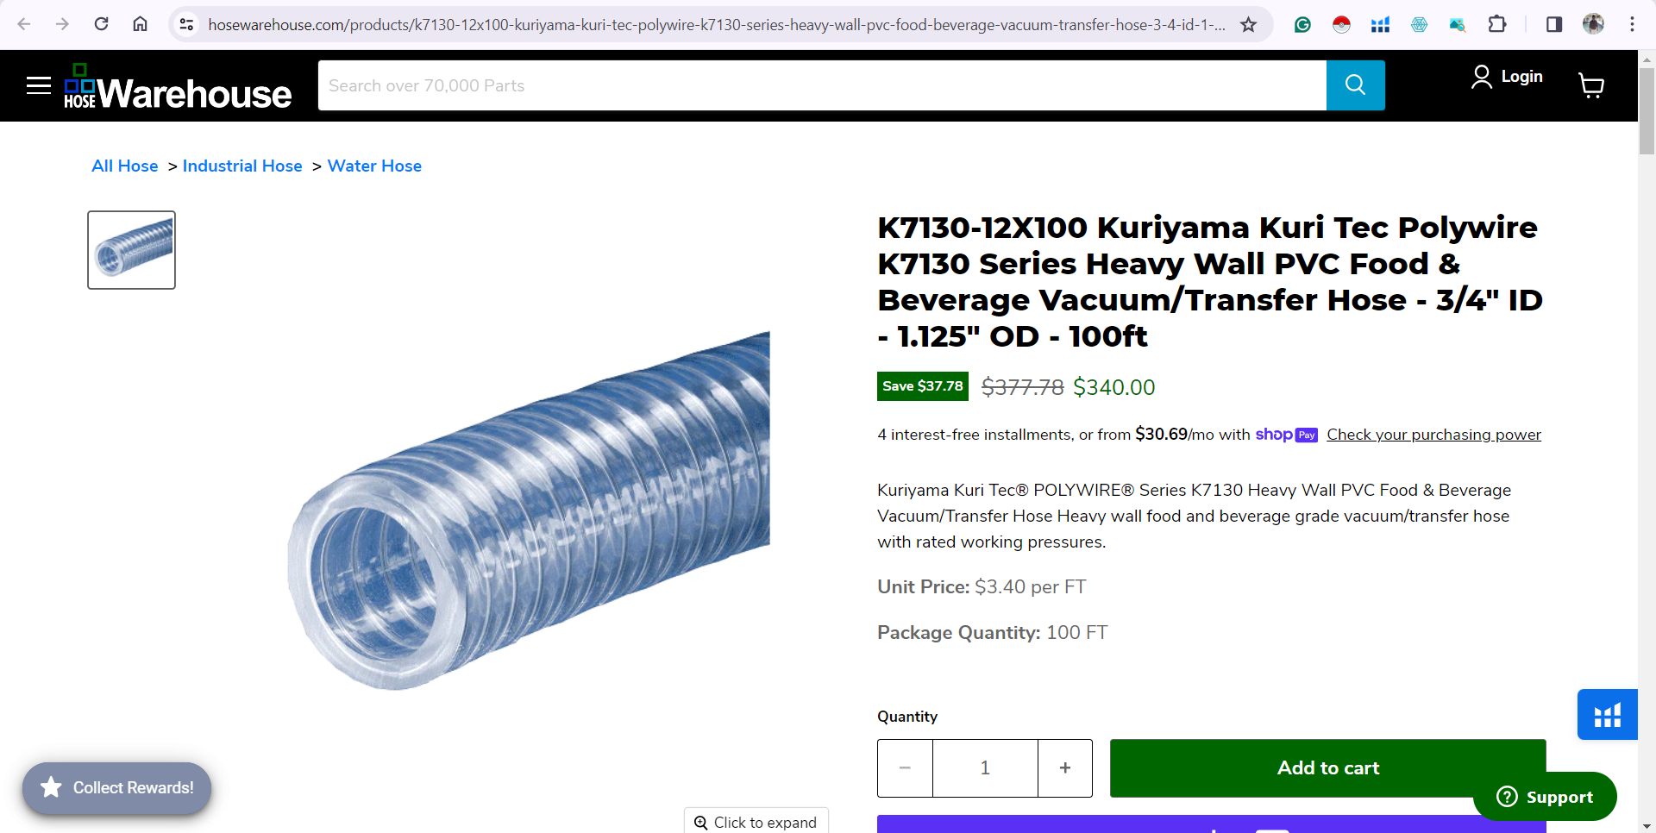The height and width of the screenshot is (833, 1656).
Task: Open the blue floating widget icon
Action: pos(1607,715)
